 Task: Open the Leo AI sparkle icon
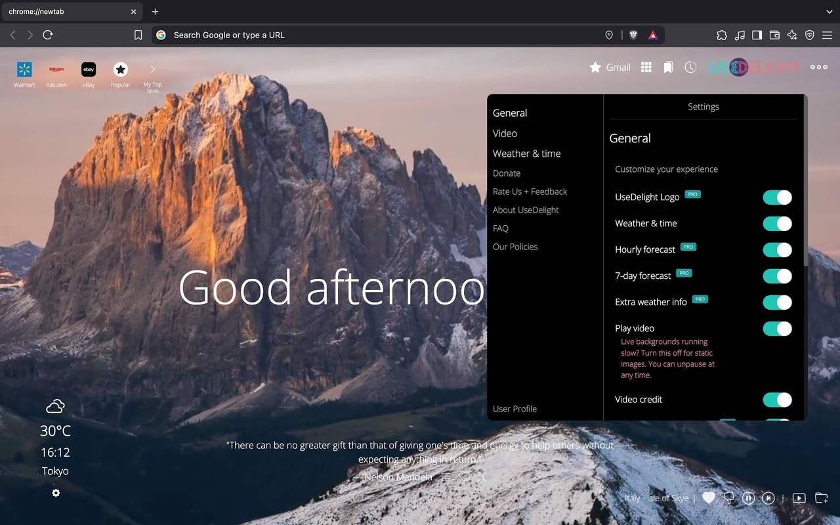792,35
